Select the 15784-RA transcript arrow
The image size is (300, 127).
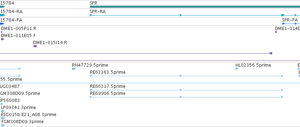(2, 15)
